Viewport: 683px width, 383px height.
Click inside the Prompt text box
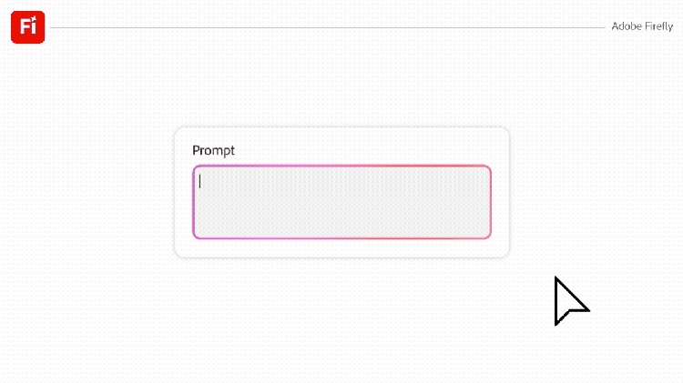341,202
